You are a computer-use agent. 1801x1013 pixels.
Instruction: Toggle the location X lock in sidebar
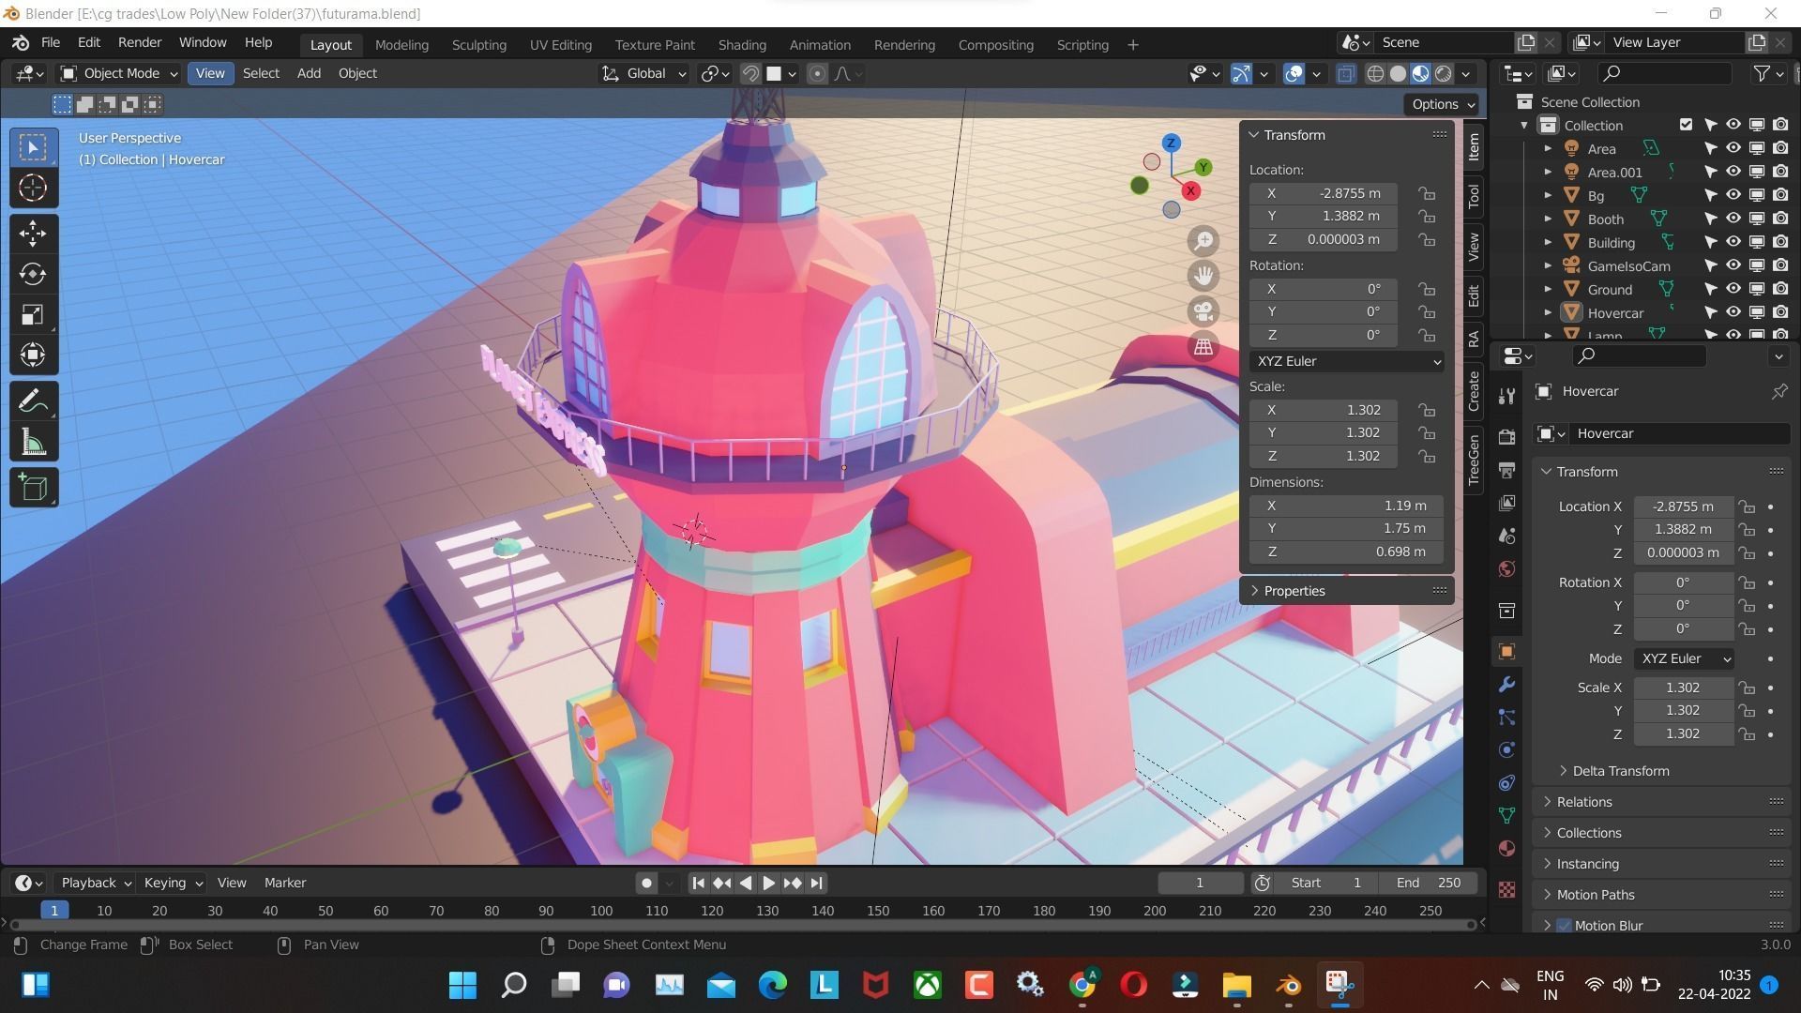pyautogui.click(x=1427, y=193)
